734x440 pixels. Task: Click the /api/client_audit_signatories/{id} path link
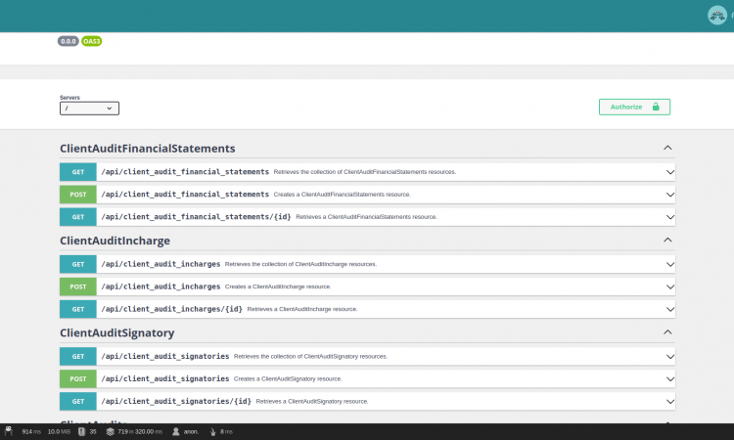tap(175, 401)
